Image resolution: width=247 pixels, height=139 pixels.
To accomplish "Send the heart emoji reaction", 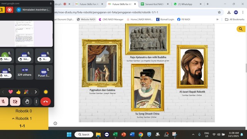I will point(10,92).
